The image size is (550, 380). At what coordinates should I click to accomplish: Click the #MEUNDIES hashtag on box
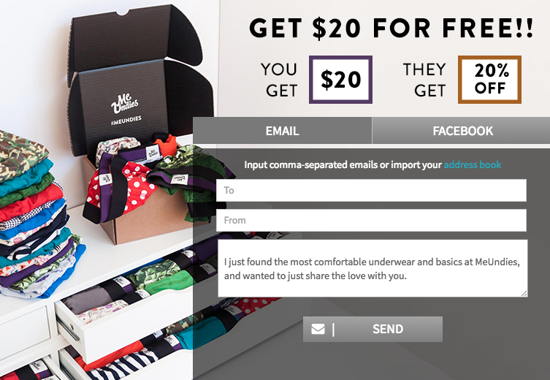point(126,121)
